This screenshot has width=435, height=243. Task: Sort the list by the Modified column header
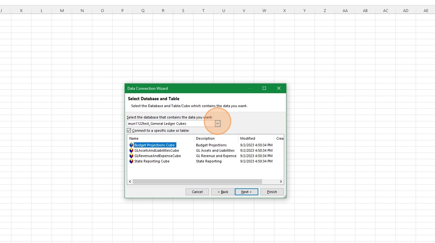point(256,139)
